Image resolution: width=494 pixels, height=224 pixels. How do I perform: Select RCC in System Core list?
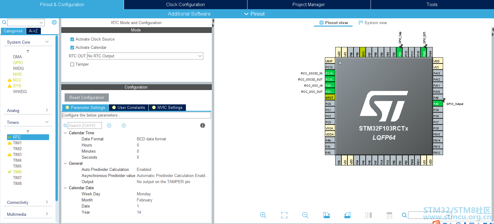point(17,80)
